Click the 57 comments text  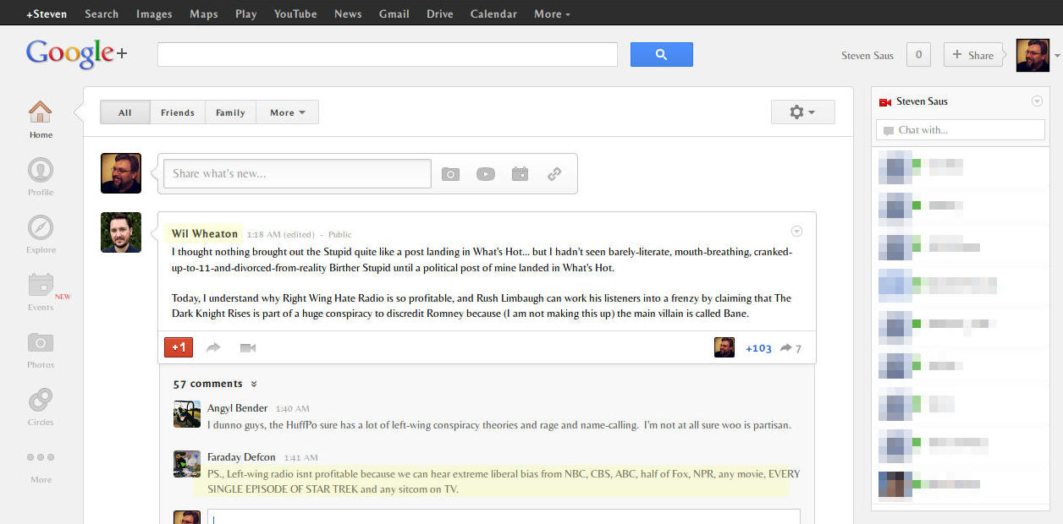coord(208,384)
